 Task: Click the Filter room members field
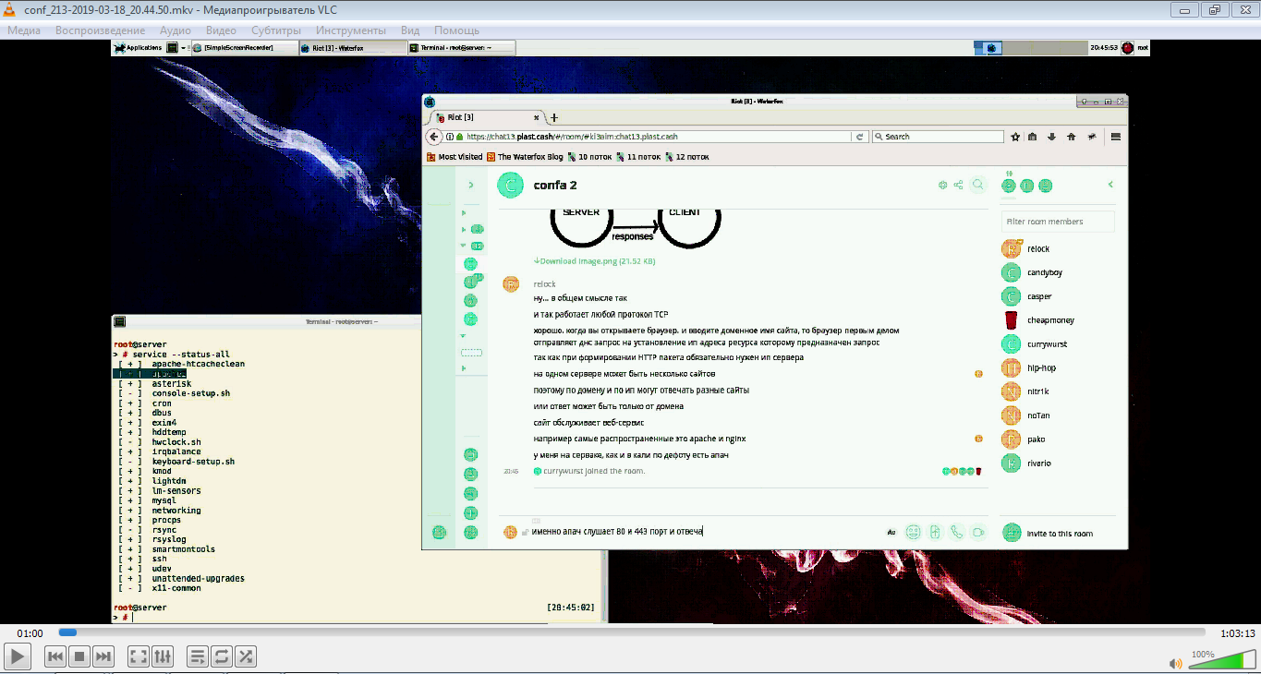[x=1058, y=222]
